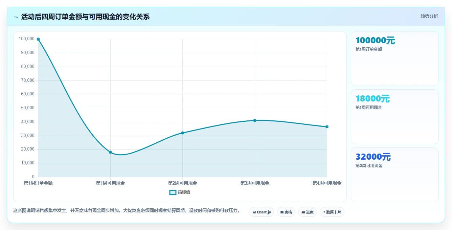Screen dimensions: 452x230
Task: Click the x-axis label 第1周订单金额
Action: [x=38, y=183]
